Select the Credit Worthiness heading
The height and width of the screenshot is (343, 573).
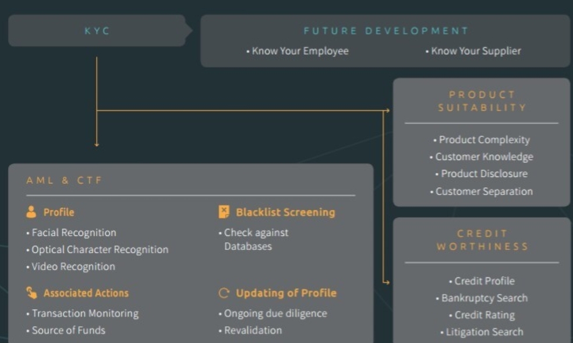coord(482,240)
